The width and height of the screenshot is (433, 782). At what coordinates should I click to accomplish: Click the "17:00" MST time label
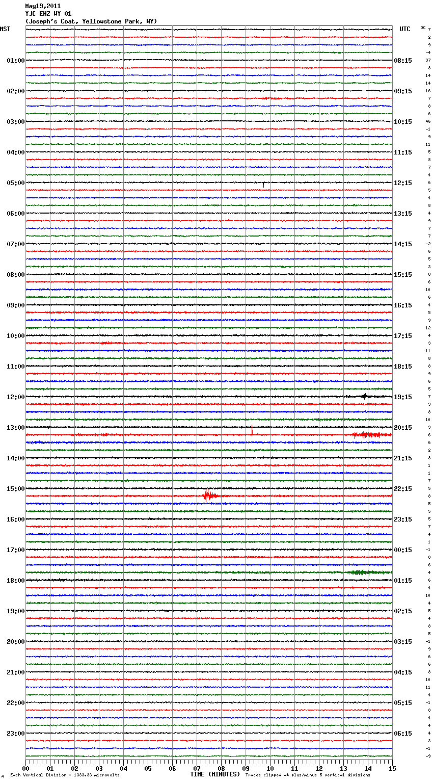pyautogui.click(x=16, y=550)
